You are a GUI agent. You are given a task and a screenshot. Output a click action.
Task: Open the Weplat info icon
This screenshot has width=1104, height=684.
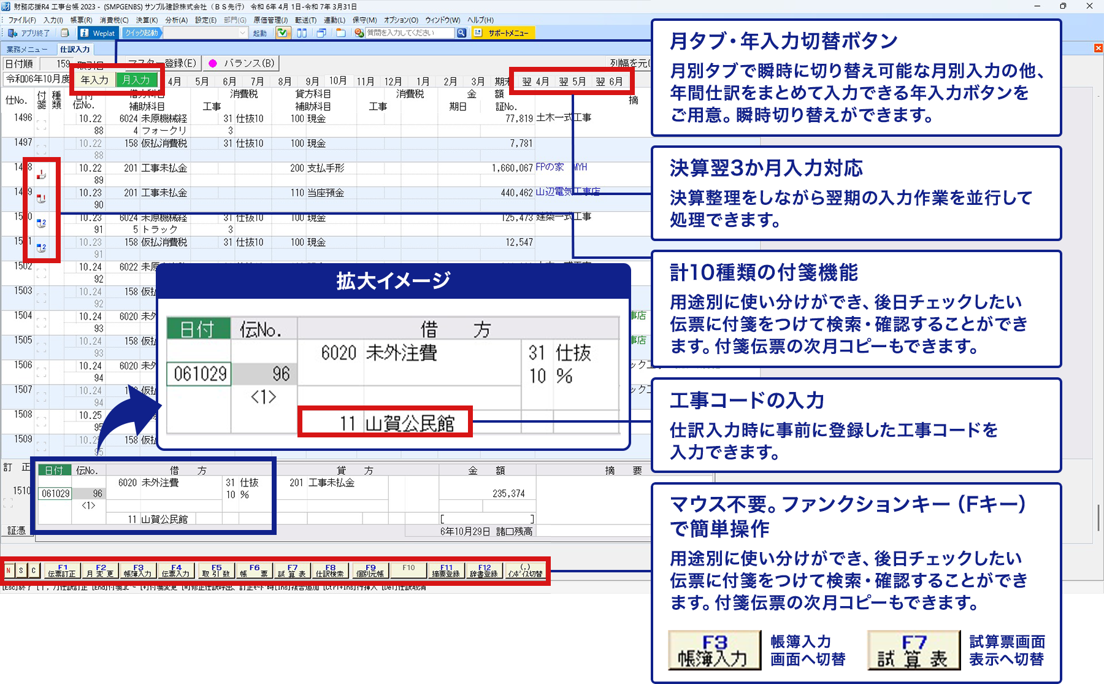tap(85, 33)
